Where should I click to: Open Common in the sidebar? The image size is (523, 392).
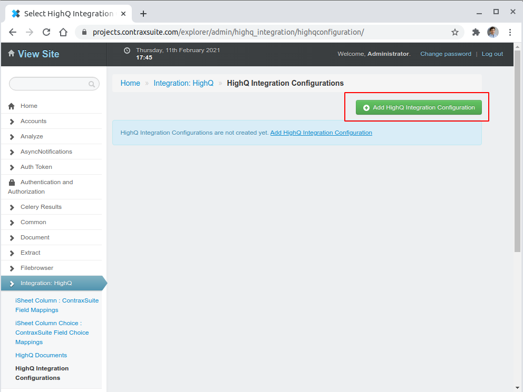pos(33,222)
